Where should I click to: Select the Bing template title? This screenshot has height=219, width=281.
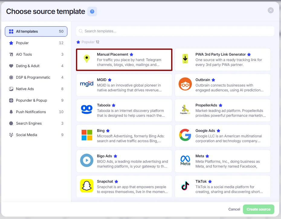[x=101, y=131]
